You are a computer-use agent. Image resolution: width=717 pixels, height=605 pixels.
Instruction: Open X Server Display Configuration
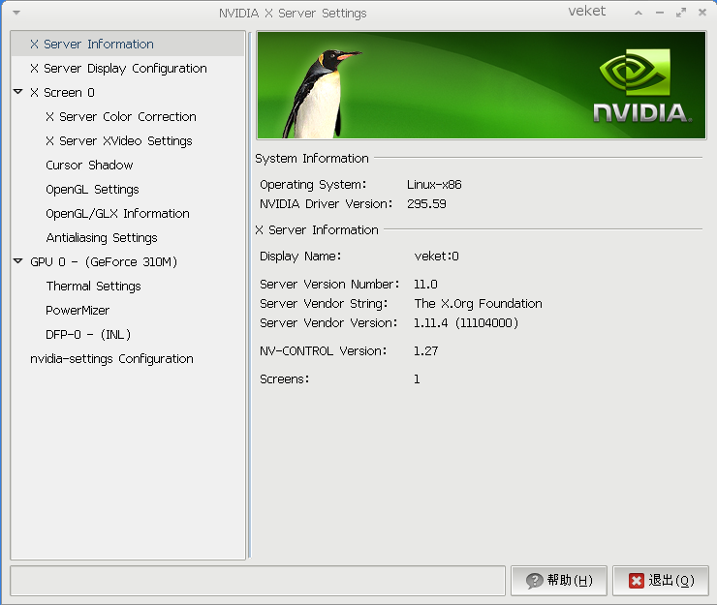(118, 69)
